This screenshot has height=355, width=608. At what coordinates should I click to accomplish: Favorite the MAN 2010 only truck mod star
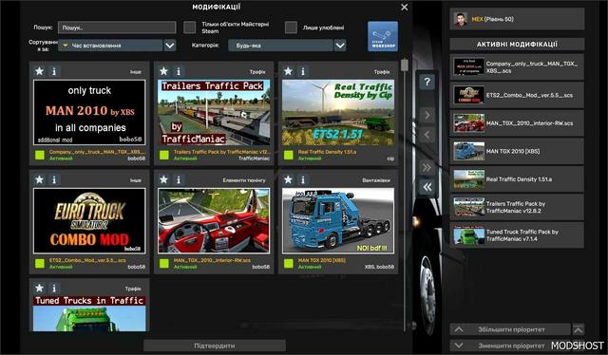tap(40, 71)
